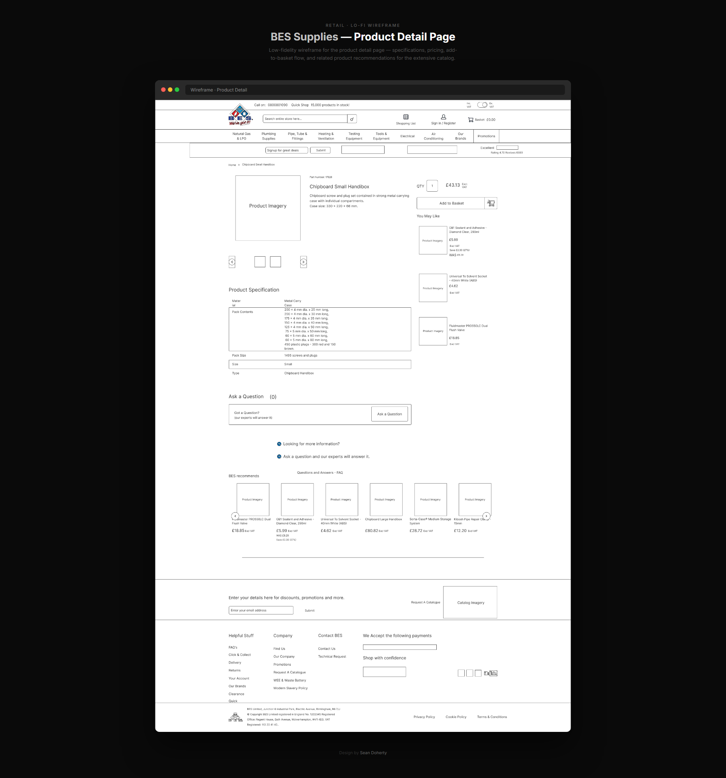Click the quantity input field
726x778 pixels.
432,186
